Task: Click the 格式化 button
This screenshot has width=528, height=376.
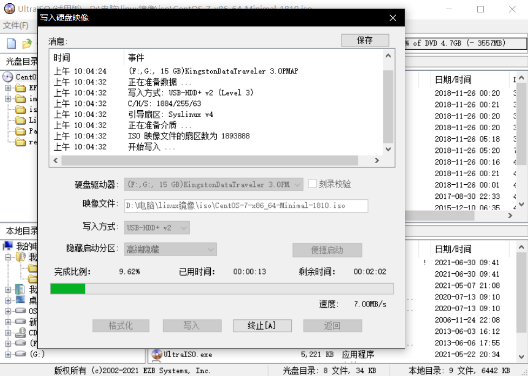Action: tap(121, 326)
